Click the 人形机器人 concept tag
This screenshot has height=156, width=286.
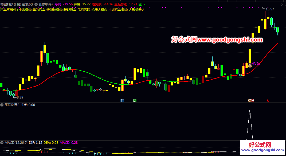pos(137,10)
